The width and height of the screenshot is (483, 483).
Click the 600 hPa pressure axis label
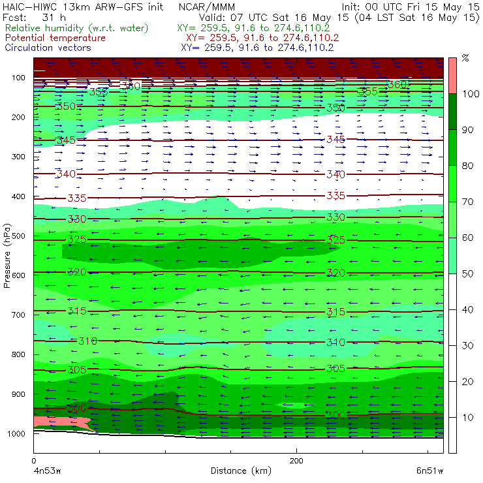pos(18,275)
